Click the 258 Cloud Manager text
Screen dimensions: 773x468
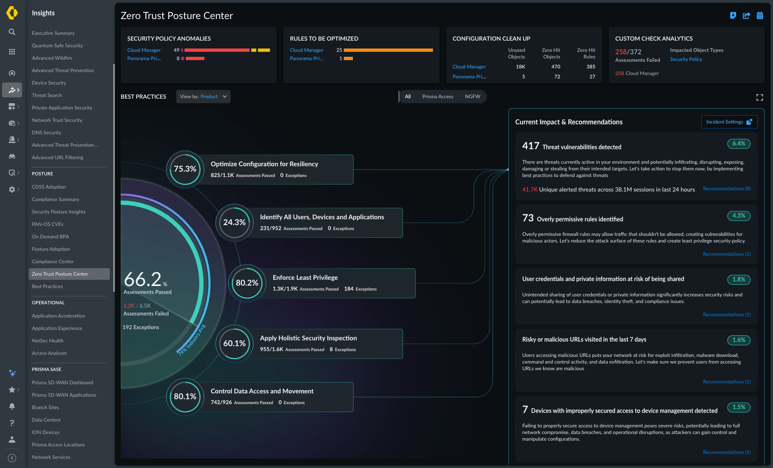637,73
